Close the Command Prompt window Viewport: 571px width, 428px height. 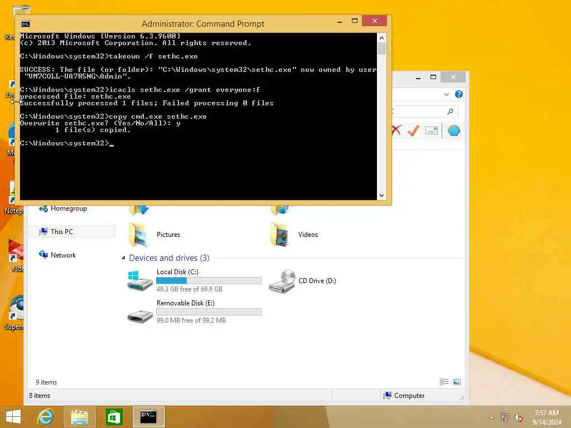click(x=374, y=21)
